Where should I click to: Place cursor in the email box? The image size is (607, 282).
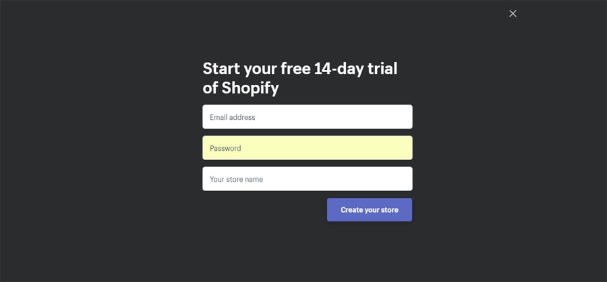click(307, 117)
